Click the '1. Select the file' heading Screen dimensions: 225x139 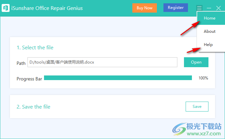tap(35, 48)
